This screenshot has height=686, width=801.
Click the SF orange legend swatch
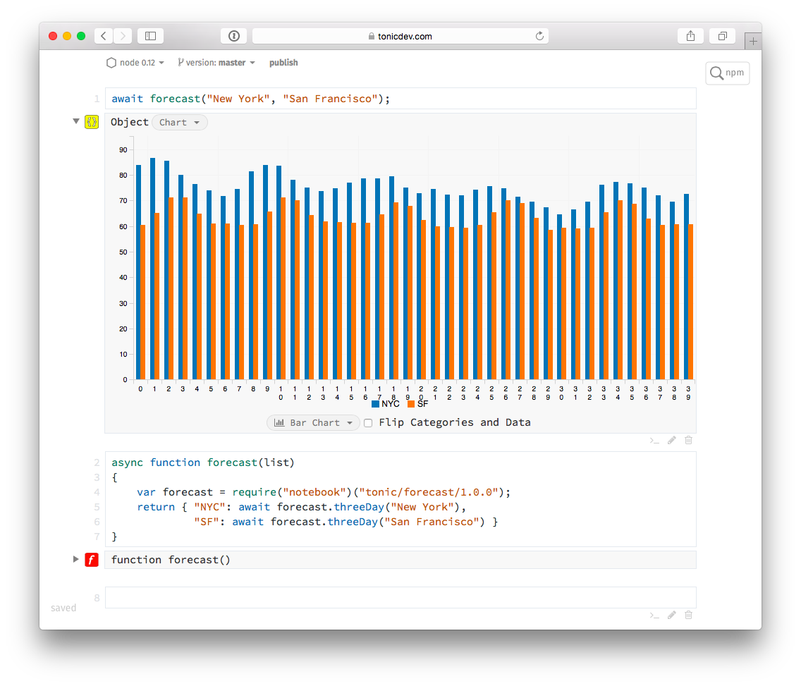pyautogui.click(x=410, y=404)
